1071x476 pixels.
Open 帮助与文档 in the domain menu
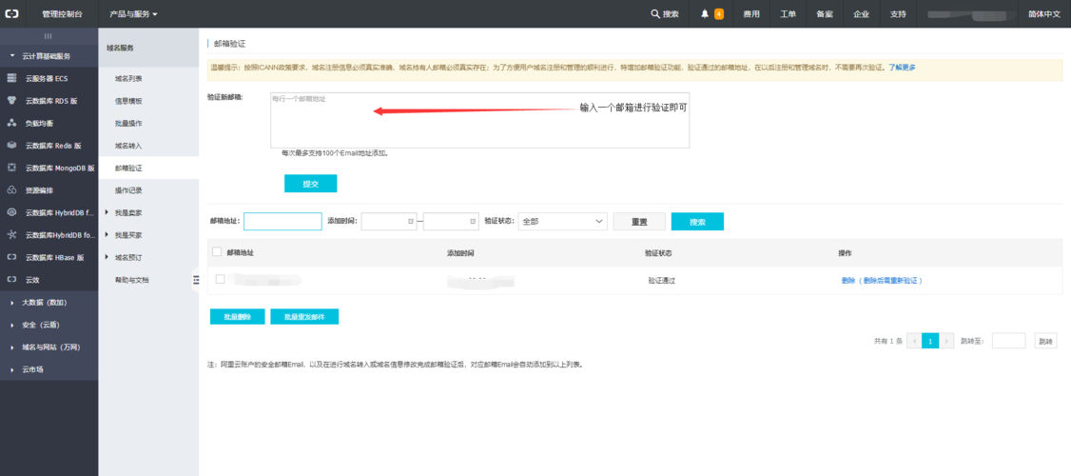pyautogui.click(x=132, y=280)
